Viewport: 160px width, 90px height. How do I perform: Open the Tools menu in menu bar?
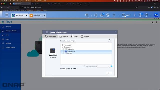click(x=35, y=1)
